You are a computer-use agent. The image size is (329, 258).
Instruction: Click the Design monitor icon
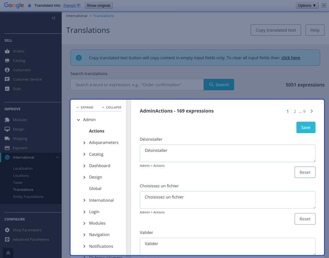(7, 129)
